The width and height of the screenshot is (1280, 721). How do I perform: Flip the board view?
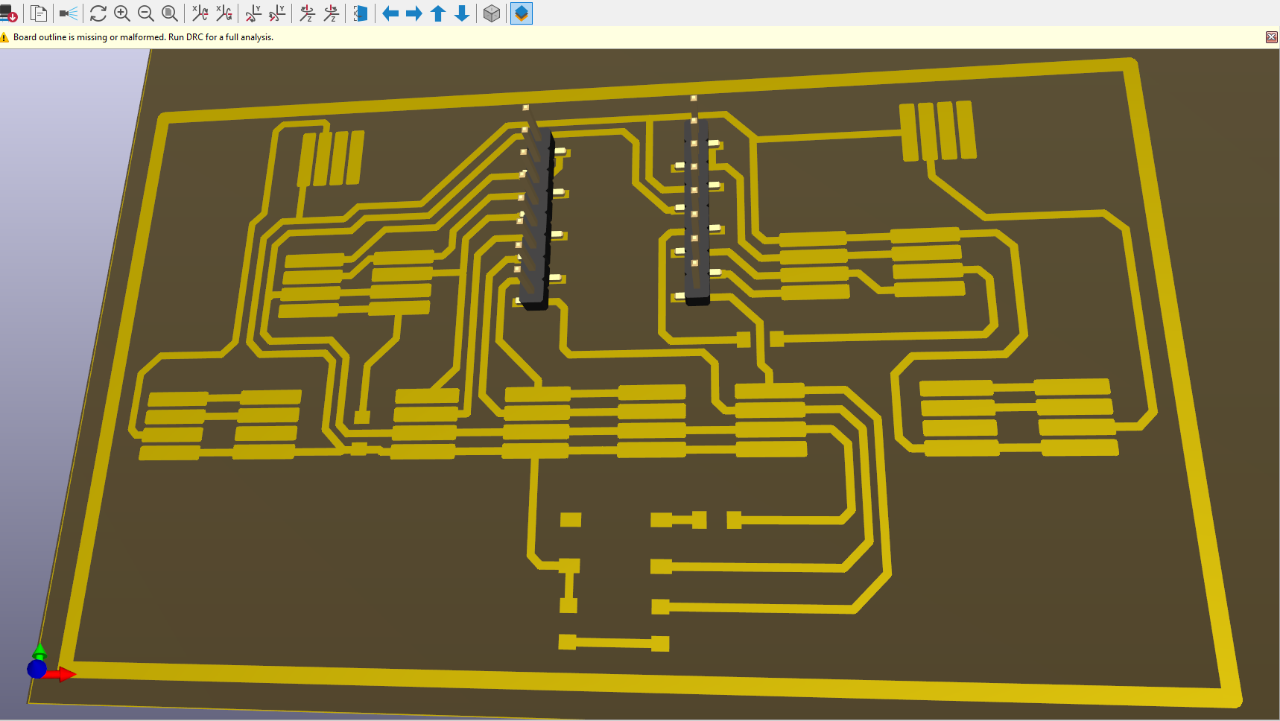(x=361, y=13)
